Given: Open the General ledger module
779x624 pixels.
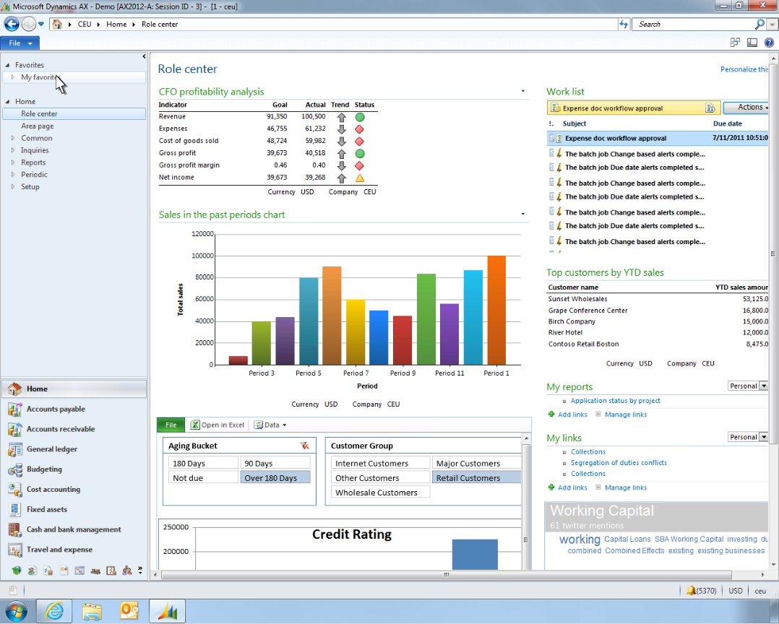Looking at the screenshot, I should (x=52, y=449).
